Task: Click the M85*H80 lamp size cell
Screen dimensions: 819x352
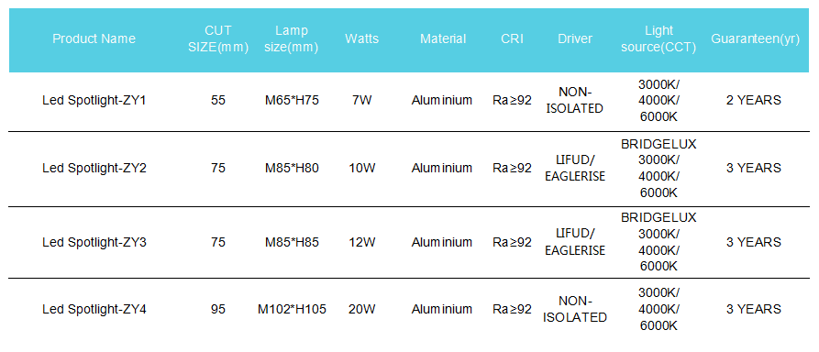Action: click(x=292, y=168)
